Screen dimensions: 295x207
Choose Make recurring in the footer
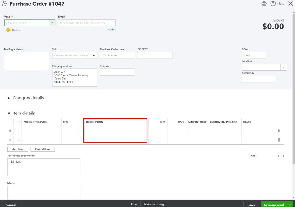pos(154,204)
